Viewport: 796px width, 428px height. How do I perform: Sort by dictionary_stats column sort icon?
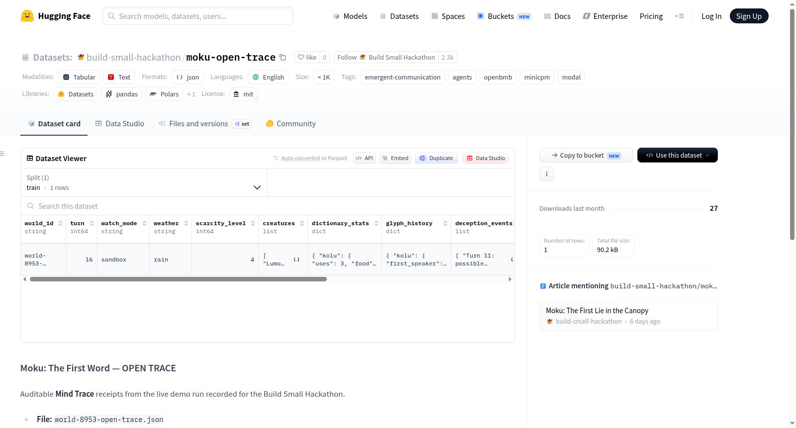tap(377, 223)
